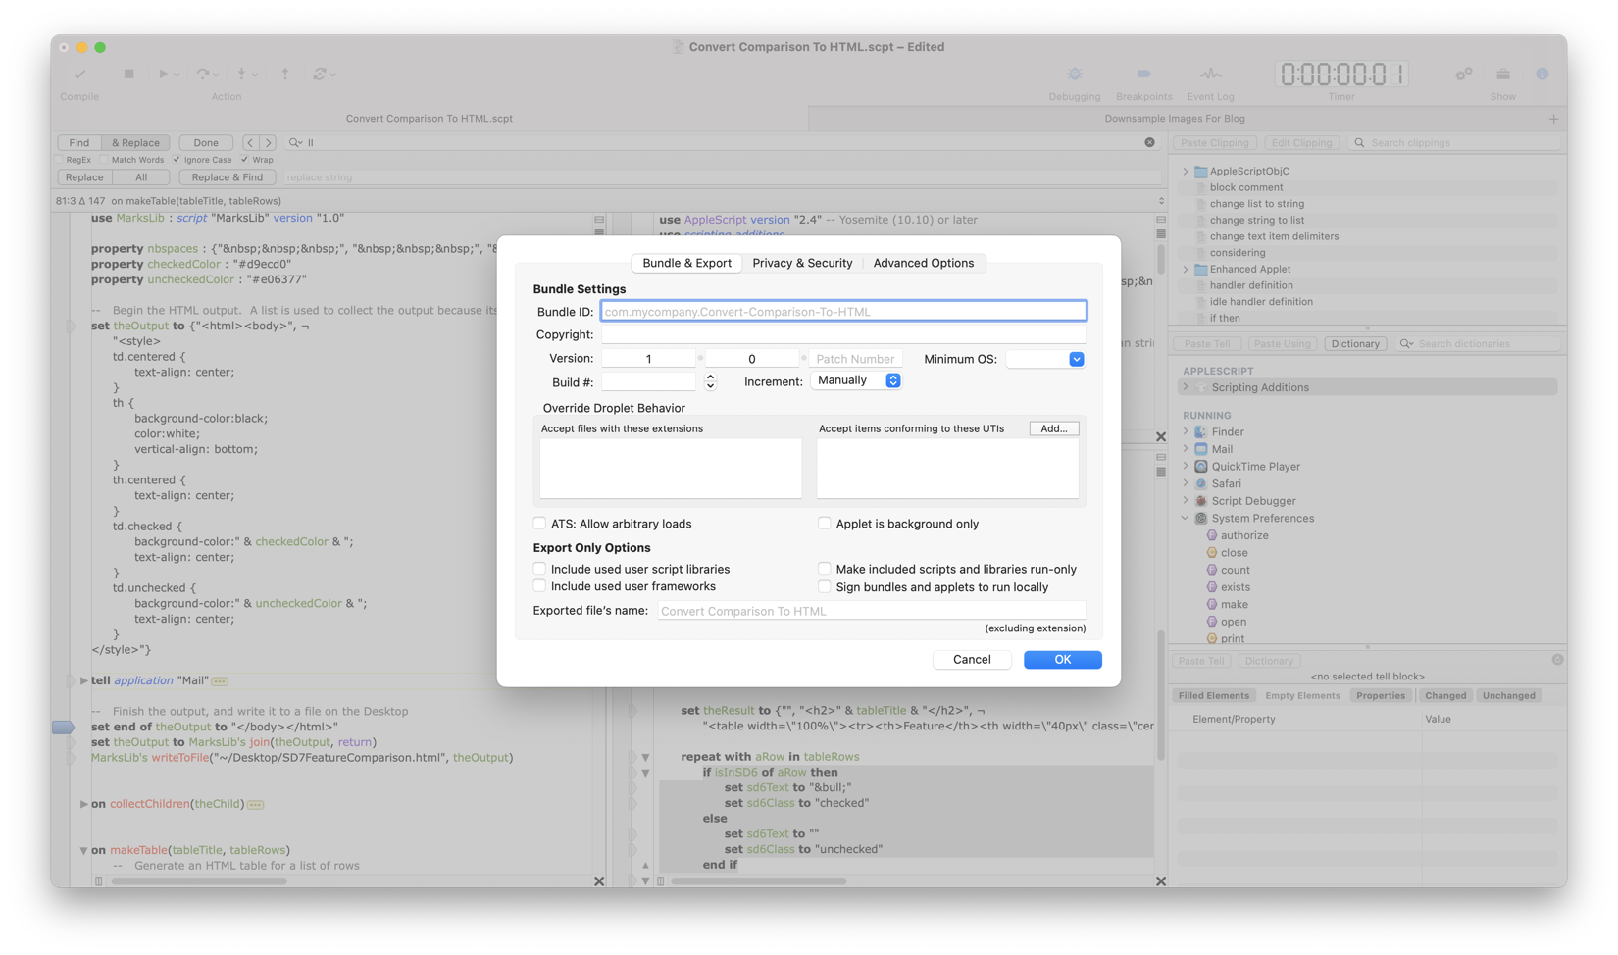
Task: Toggle the Wrap find option
Action: [245, 160]
